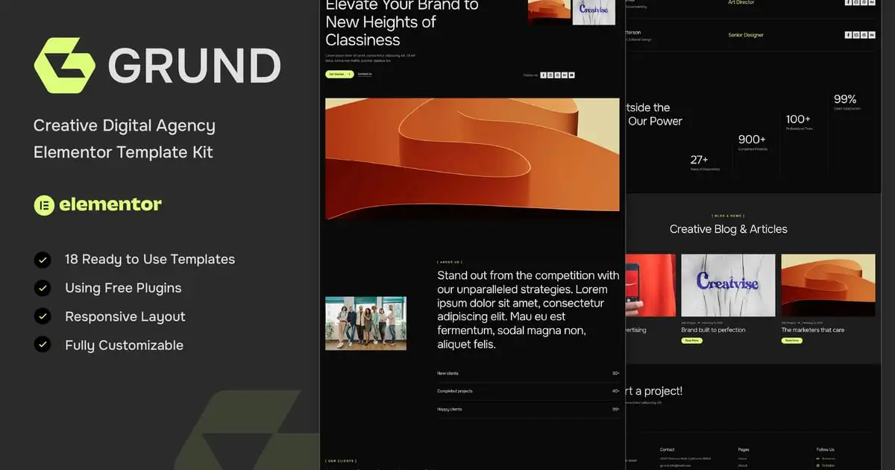895x470 pixels.
Task: Click the round Elementor logo icon
Action: click(x=44, y=205)
